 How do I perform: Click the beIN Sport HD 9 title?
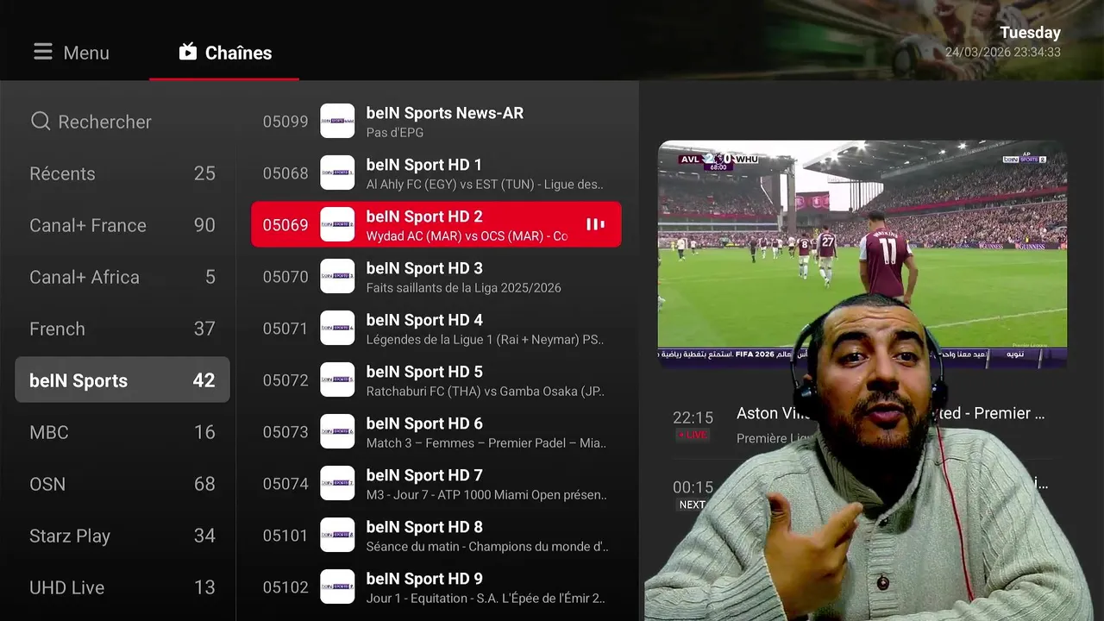click(x=424, y=579)
